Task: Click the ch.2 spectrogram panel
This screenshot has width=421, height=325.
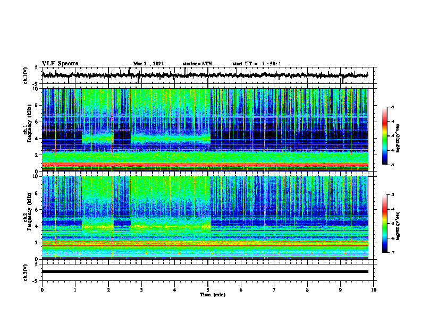Action: click(x=205, y=218)
